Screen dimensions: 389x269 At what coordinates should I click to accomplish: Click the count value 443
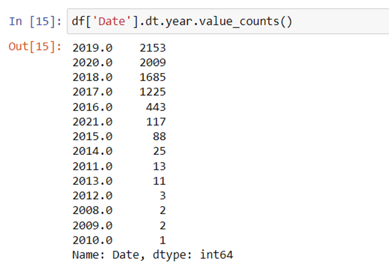coord(156,107)
